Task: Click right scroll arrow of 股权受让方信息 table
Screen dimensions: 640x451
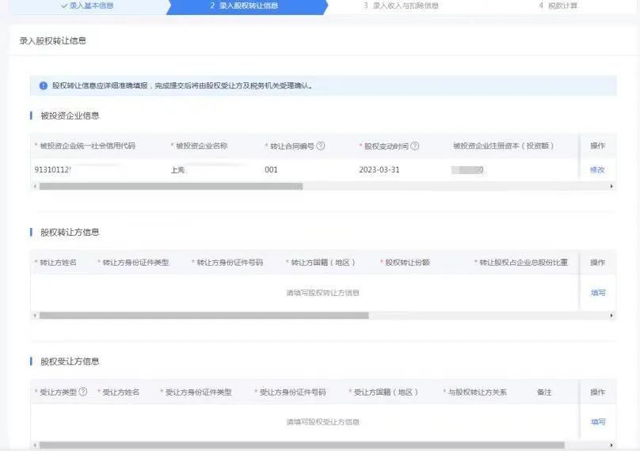Action: click(611, 445)
